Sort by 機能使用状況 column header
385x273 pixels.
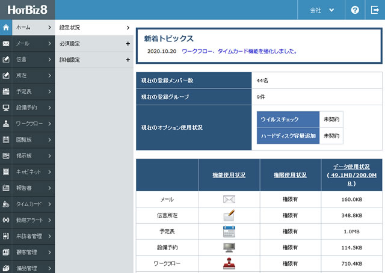tap(229, 175)
